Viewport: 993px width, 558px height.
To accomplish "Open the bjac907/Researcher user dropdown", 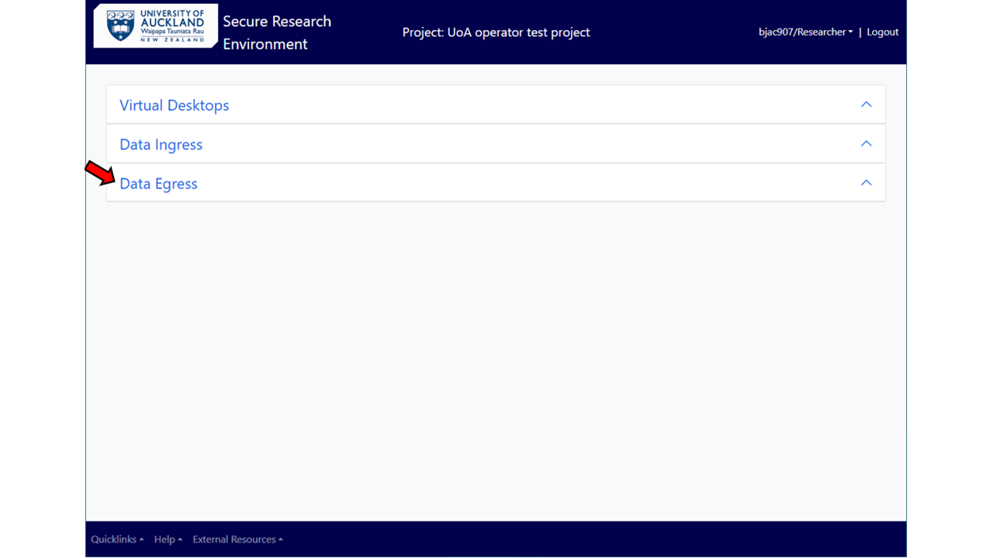I will coord(805,32).
